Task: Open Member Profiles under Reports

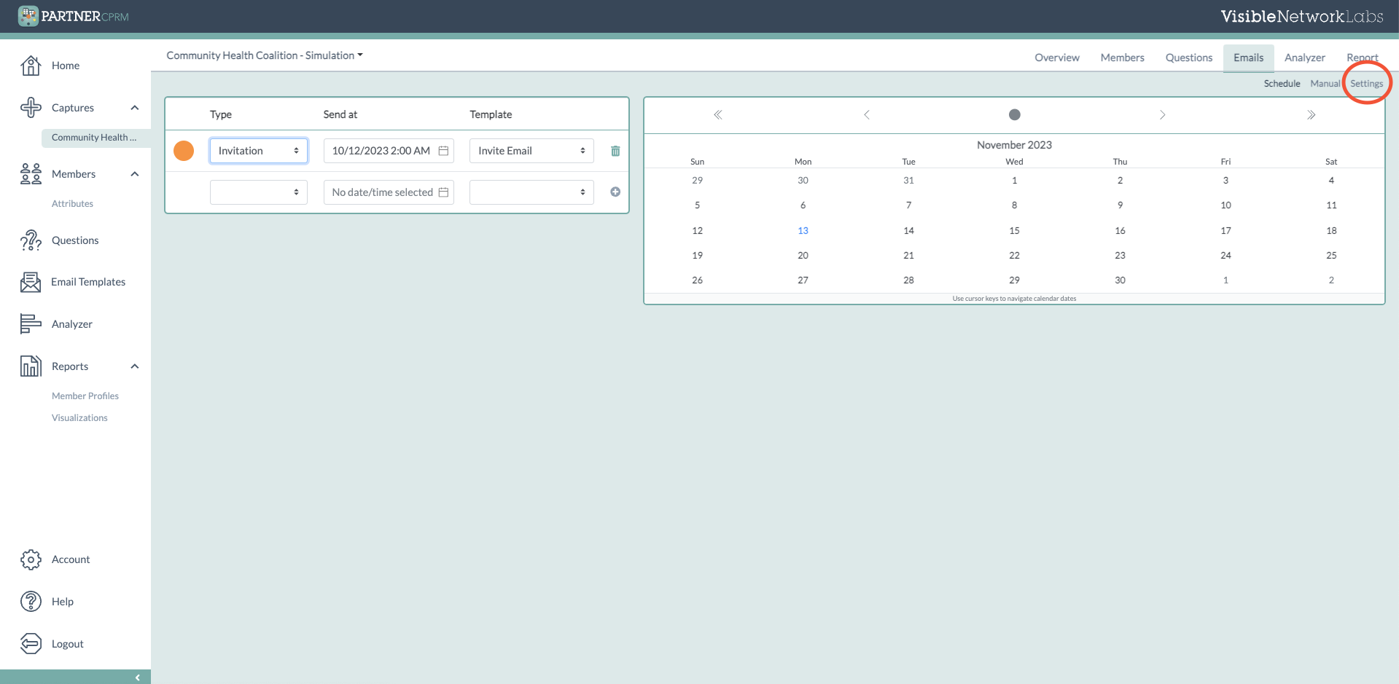Action: (85, 396)
